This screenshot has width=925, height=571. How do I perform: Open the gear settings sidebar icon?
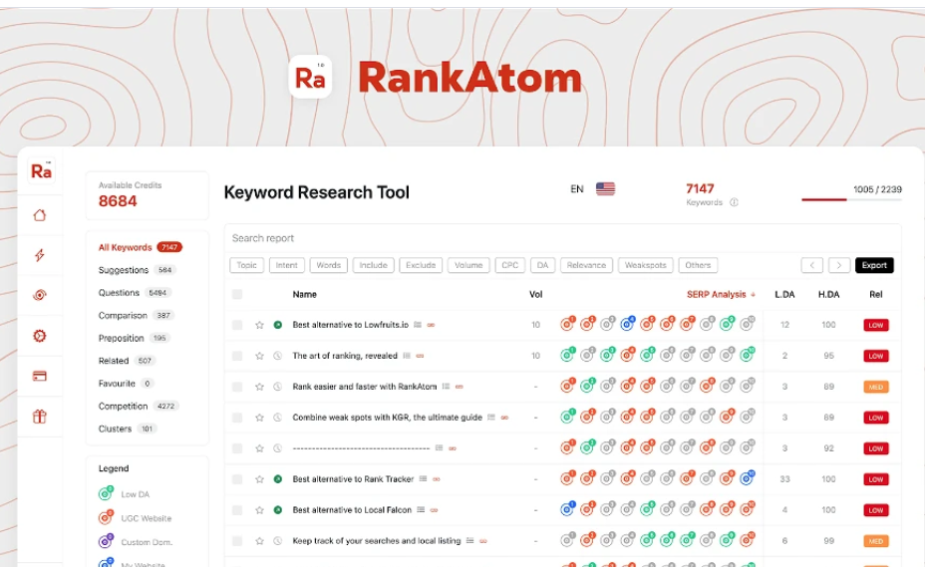click(x=40, y=336)
